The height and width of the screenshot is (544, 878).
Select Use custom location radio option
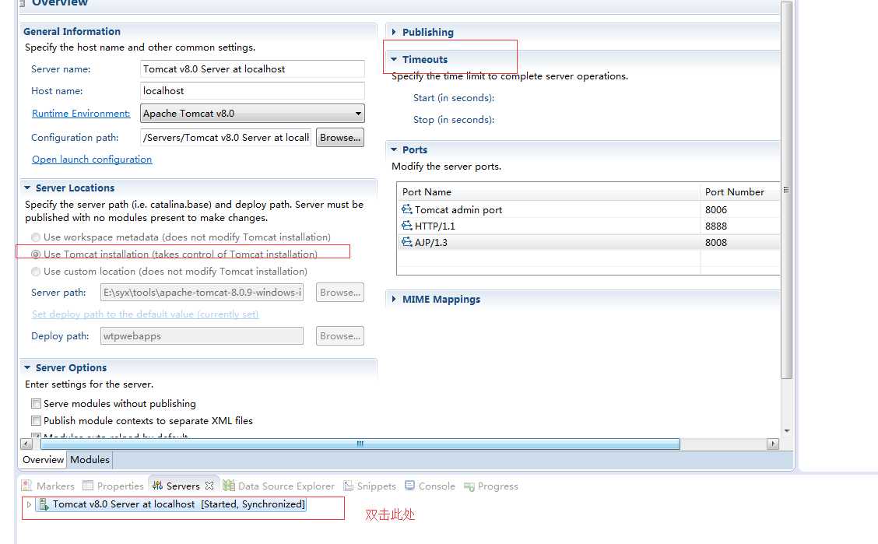pyautogui.click(x=36, y=272)
